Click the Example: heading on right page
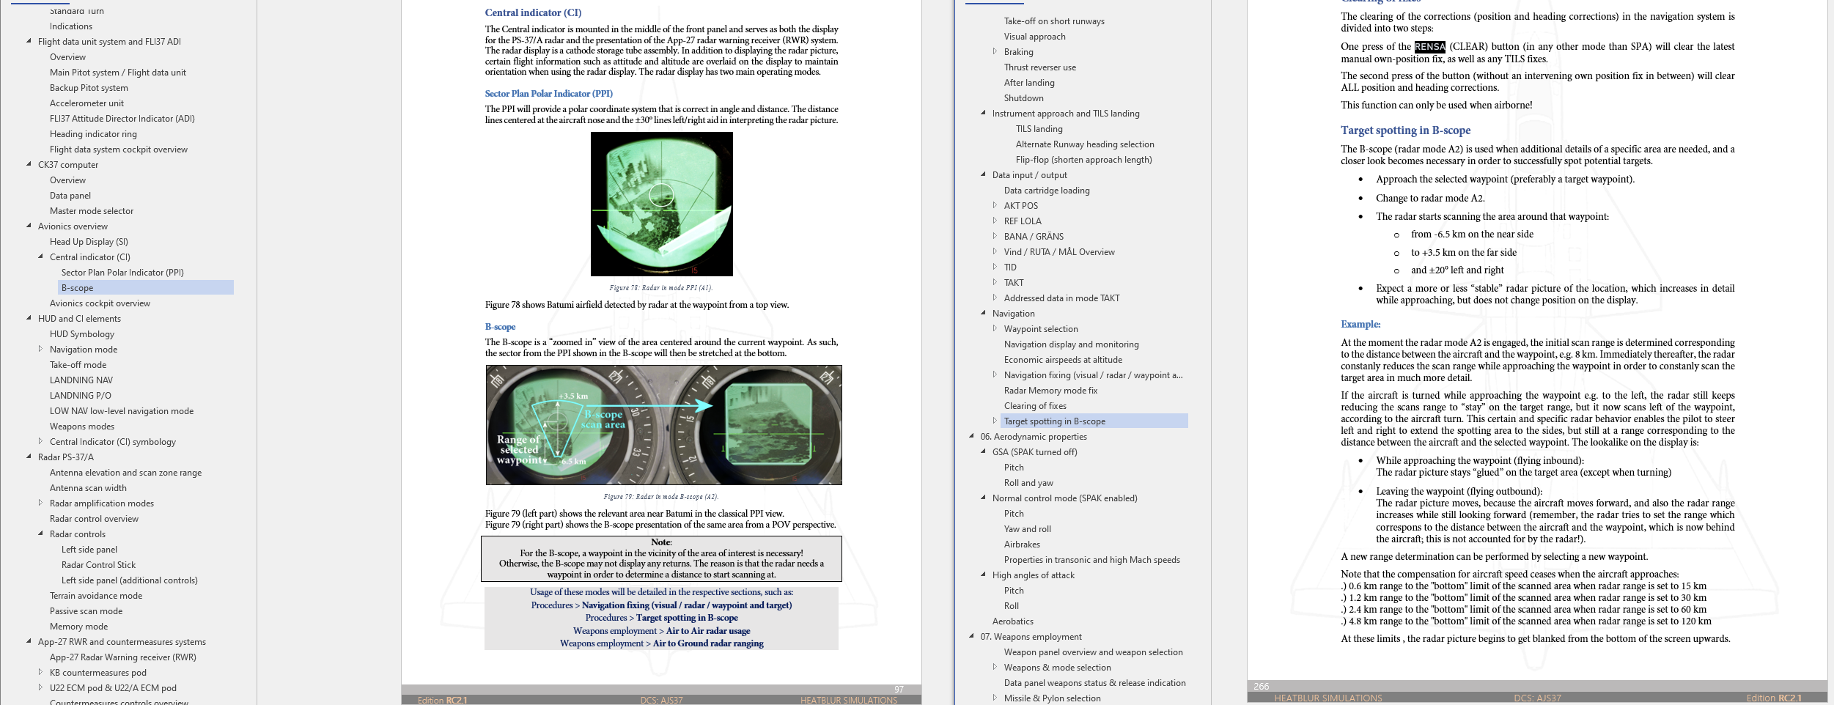This screenshot has width=1834, height=705. [x=1360, y=324]
